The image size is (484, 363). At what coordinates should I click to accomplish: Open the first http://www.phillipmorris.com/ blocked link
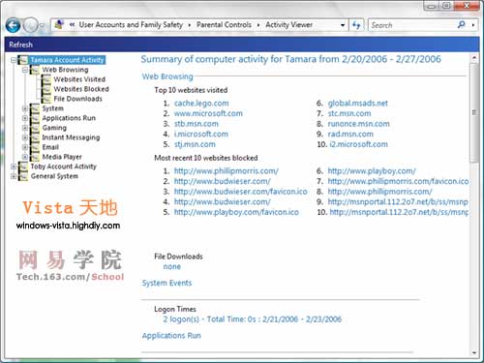point(227,171)
